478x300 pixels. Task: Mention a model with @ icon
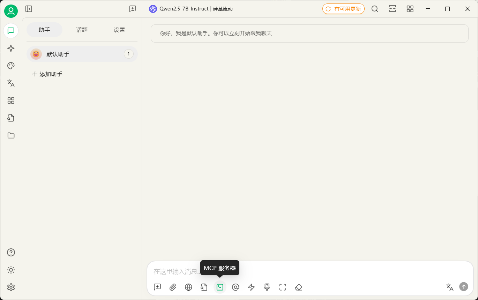236,287
